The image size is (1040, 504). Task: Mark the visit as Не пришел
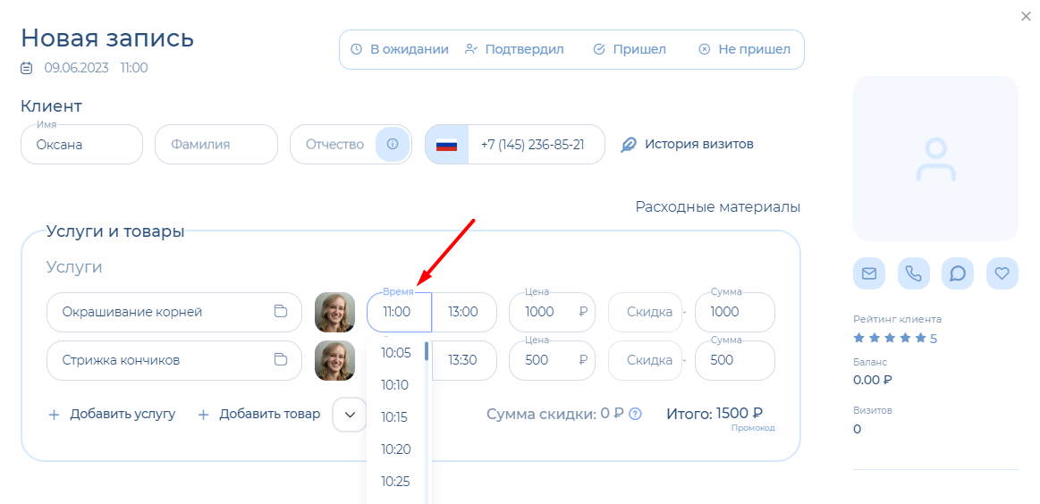point(744,49)
